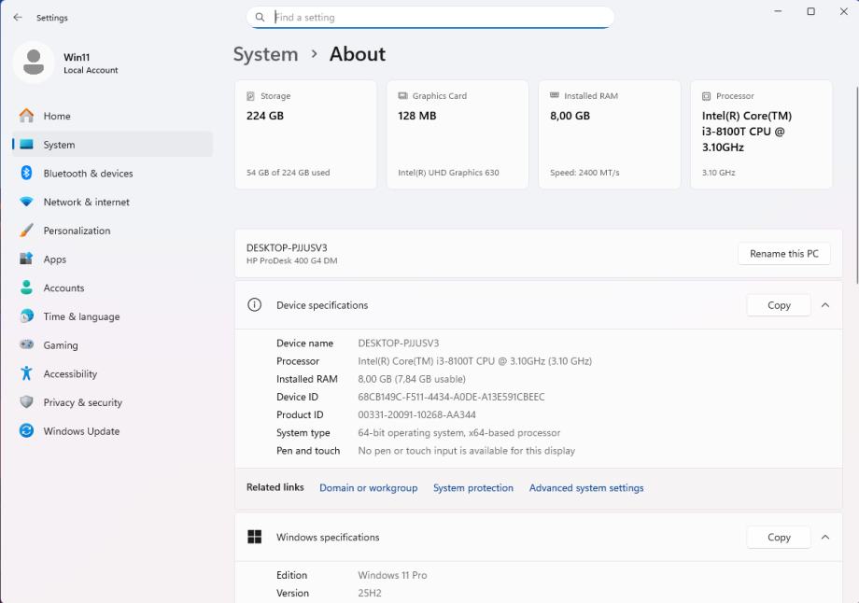859x603 pixels.
Task: Click the back arrow in Settings header
Action: coord(18,18)
